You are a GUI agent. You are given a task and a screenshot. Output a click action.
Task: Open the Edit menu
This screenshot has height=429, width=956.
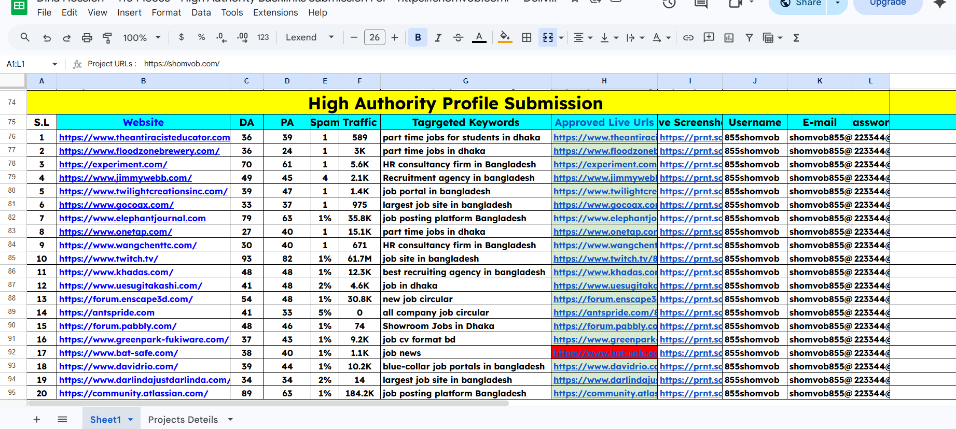pyautogui.click(x=70, y=12)
